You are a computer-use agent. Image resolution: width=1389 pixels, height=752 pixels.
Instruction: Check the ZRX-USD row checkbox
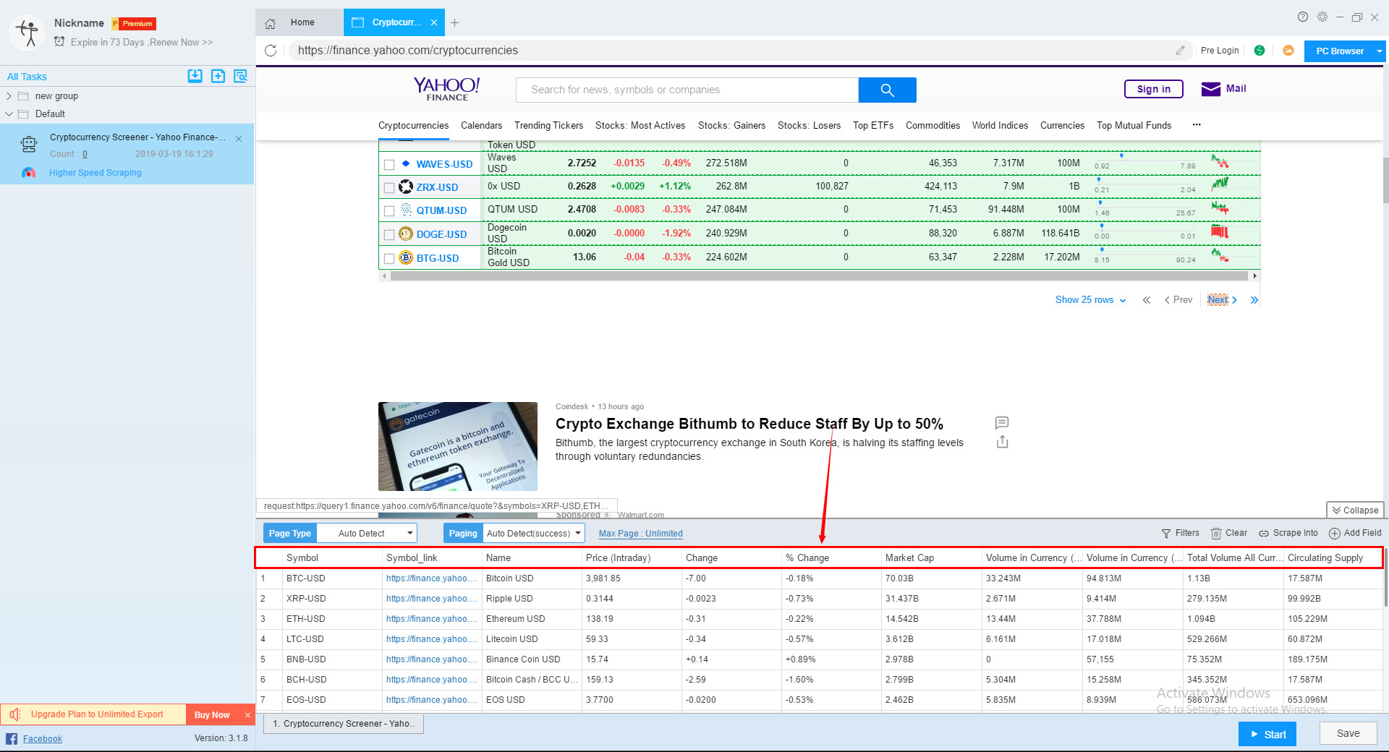(389, 188)
